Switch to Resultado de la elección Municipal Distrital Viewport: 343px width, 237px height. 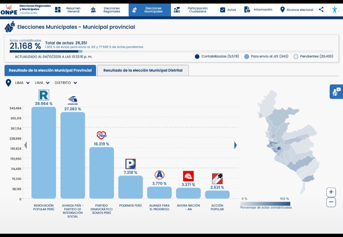coord(143,70)
